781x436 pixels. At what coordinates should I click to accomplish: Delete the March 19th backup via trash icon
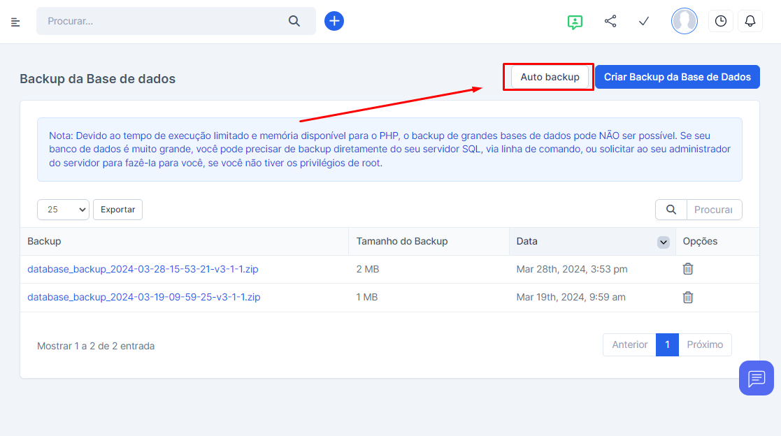[x=688, y=297]
